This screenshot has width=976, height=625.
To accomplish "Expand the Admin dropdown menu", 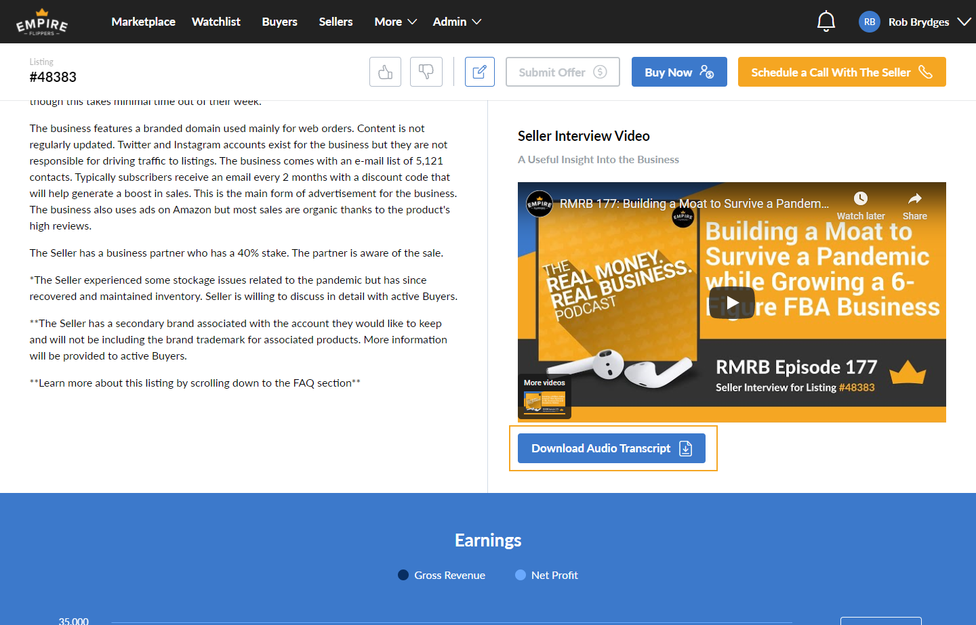I will [x=457, y=22].
